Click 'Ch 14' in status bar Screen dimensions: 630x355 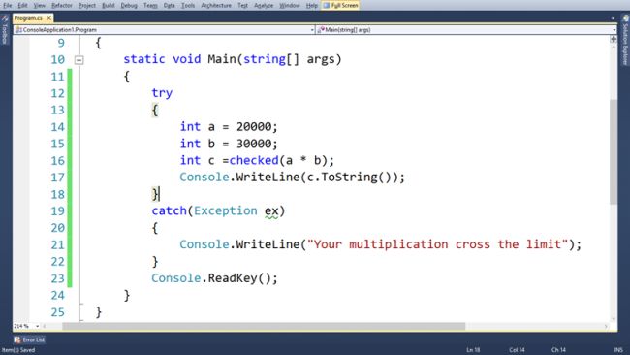[x=558, y=350]
